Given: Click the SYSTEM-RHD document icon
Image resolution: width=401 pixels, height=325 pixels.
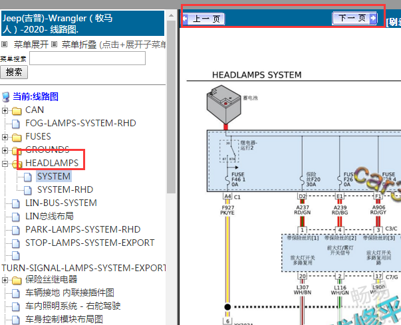Looking at the screenshot, I should [28, 190].
